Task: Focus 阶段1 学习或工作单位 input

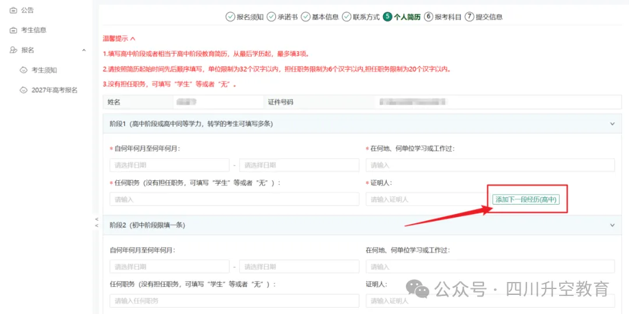Action: (x=490, y=165)
